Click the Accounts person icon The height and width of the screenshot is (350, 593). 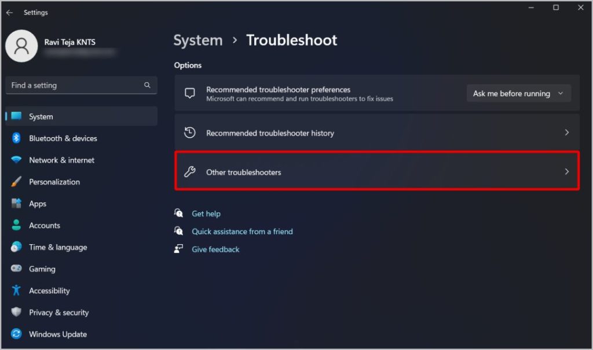pyautogui.click(x=16, y=225)
